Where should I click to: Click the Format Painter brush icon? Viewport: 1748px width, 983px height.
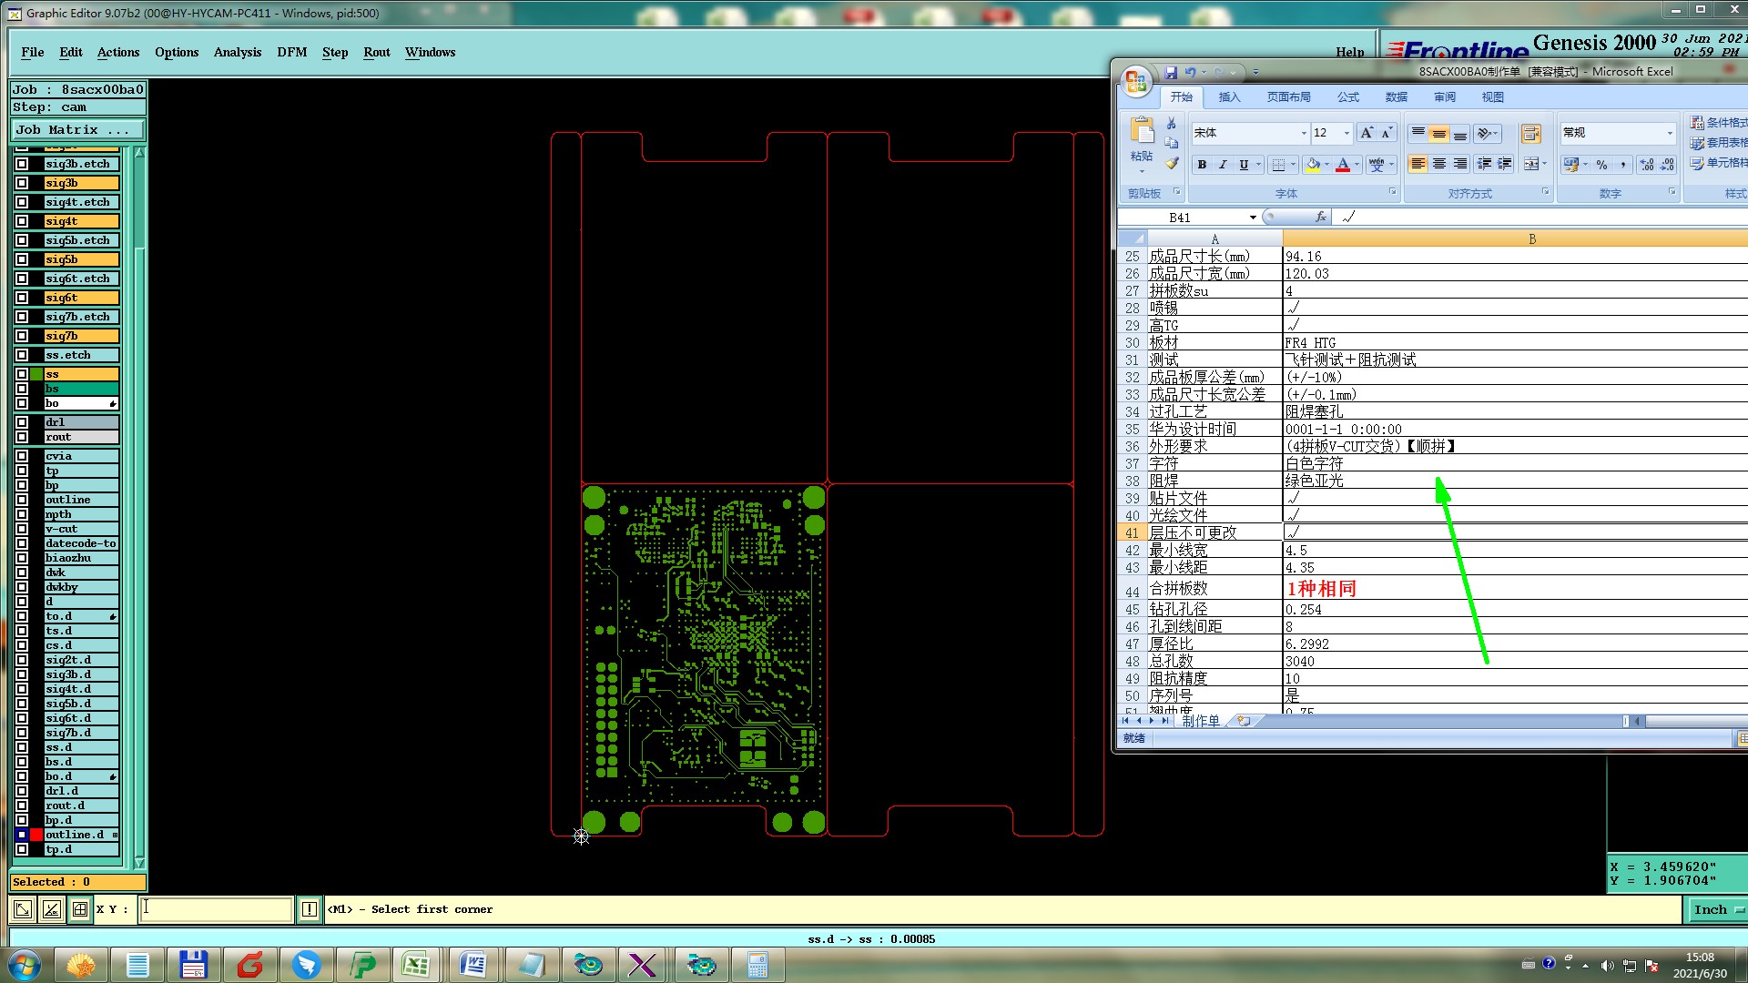coord(1172,164)
